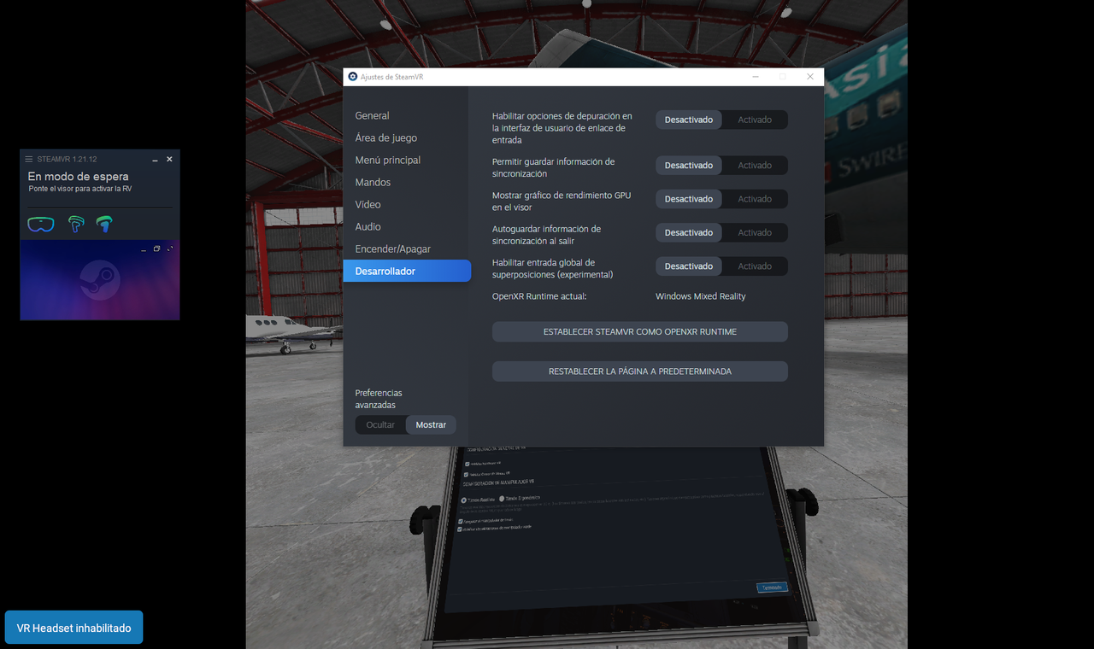Screen dimensions: 1094x649
Task: Click Establecer SteamVR como OpenXR Runtime
Action: [x=640, y=331]
